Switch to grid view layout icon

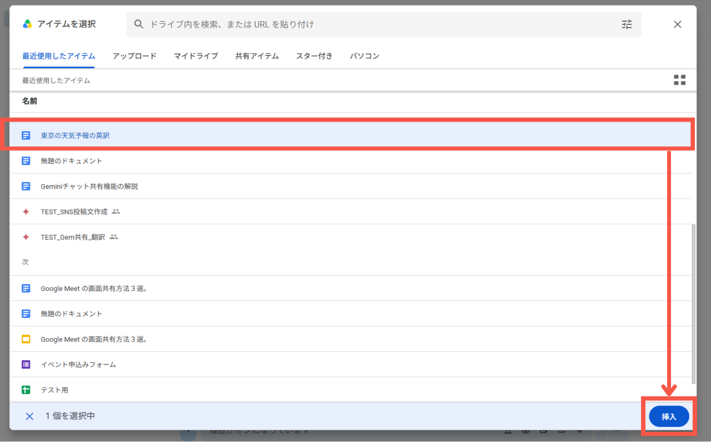click(x=679, y=80)
